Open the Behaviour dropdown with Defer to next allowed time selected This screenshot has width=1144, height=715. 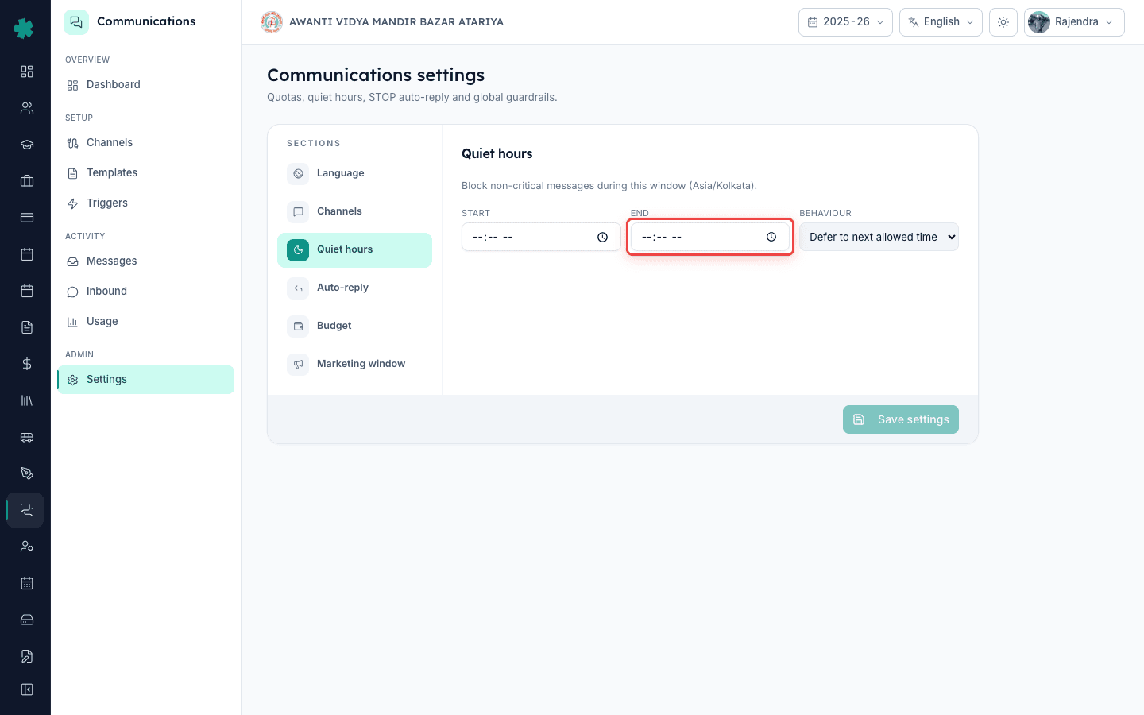tap(879, 237)
